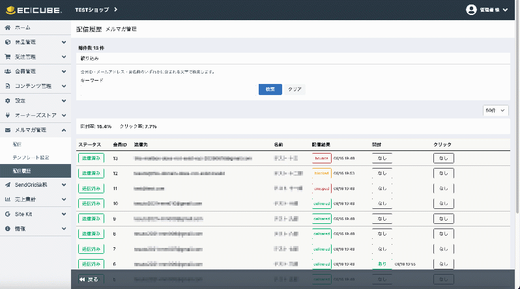The width and height of the screenshot is (520, 289).
Task: Click 送信済み status for member 13
Action: (x=91, y=158)
